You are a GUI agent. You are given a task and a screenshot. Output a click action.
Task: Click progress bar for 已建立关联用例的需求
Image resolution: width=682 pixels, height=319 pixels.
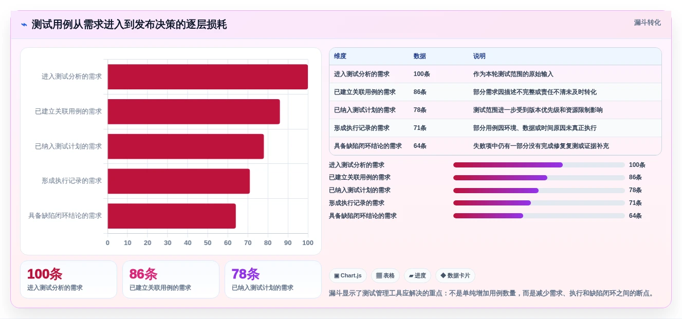[x=539, y=178]
